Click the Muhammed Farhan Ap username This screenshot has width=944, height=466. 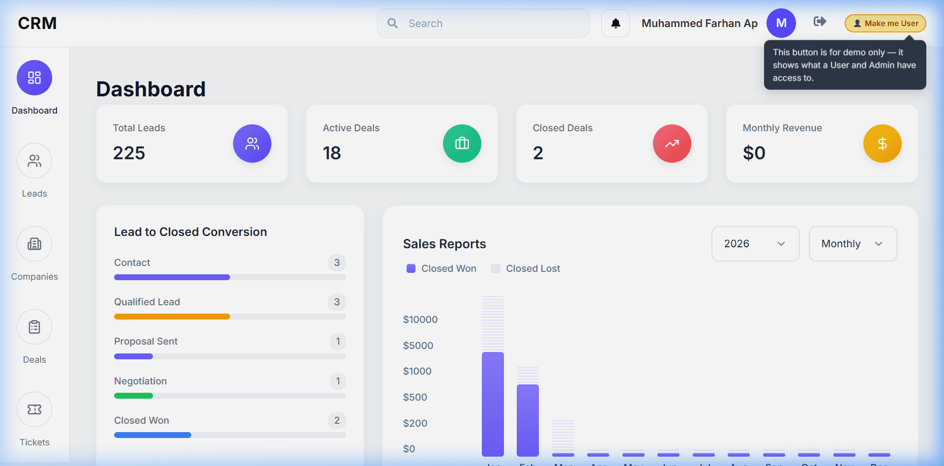click(700, 23)
